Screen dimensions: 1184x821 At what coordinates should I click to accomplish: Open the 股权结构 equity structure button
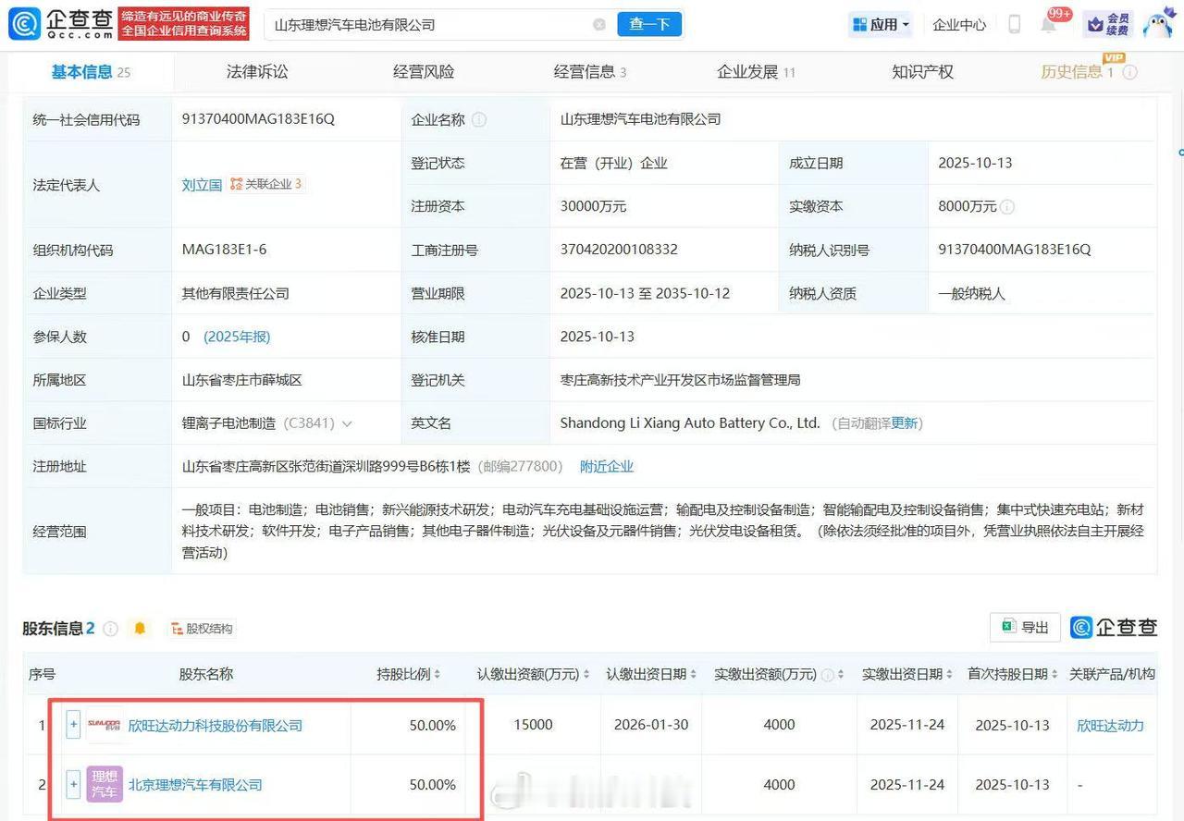tap(202, 629)
